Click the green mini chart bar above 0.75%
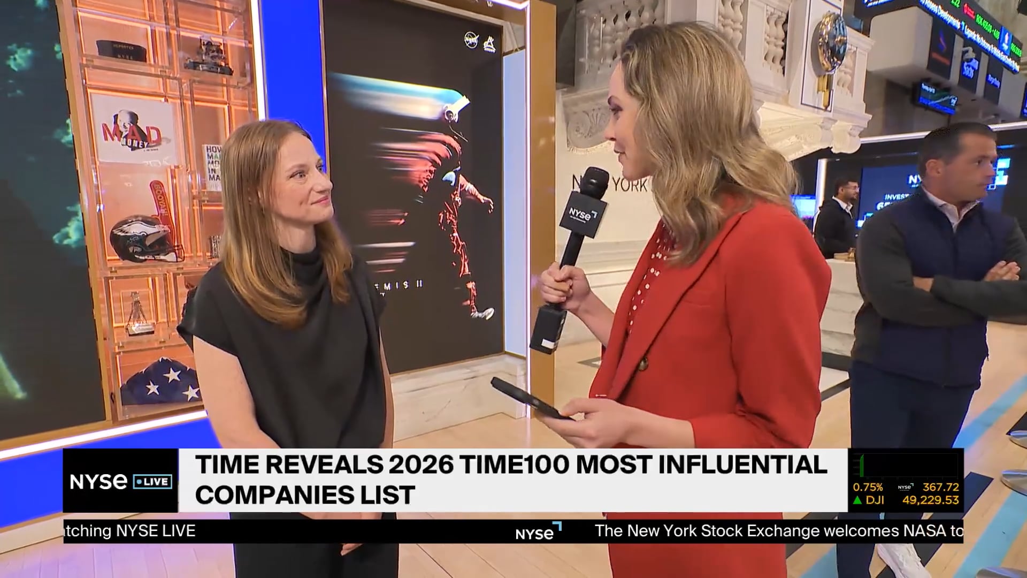This screenshot has width=1027, height=578. (x=862, y=465)
